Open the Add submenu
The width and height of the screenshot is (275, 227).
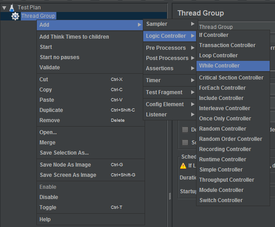90,25
